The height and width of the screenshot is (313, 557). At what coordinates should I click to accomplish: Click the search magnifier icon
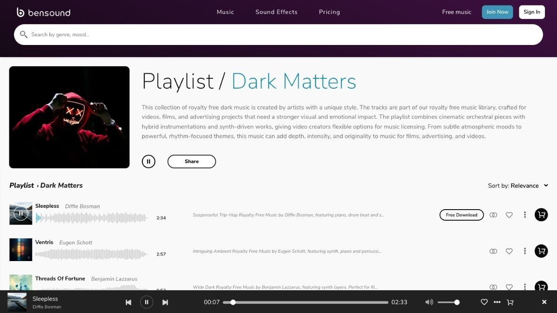(x=24, y=34)
